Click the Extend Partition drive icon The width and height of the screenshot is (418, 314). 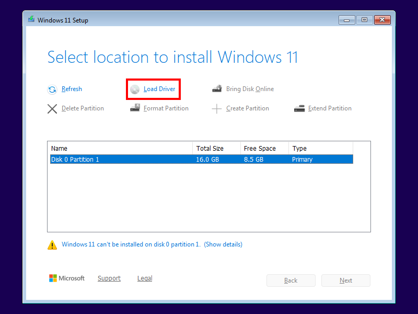point(299,108)
